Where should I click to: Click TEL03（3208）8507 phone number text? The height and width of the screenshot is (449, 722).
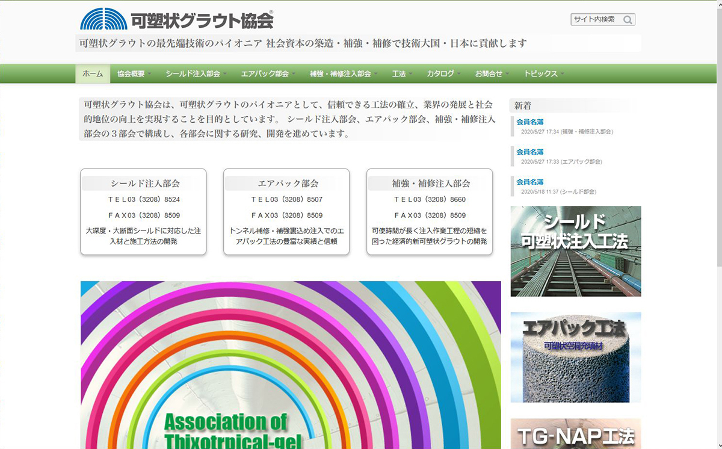(286, 199)
